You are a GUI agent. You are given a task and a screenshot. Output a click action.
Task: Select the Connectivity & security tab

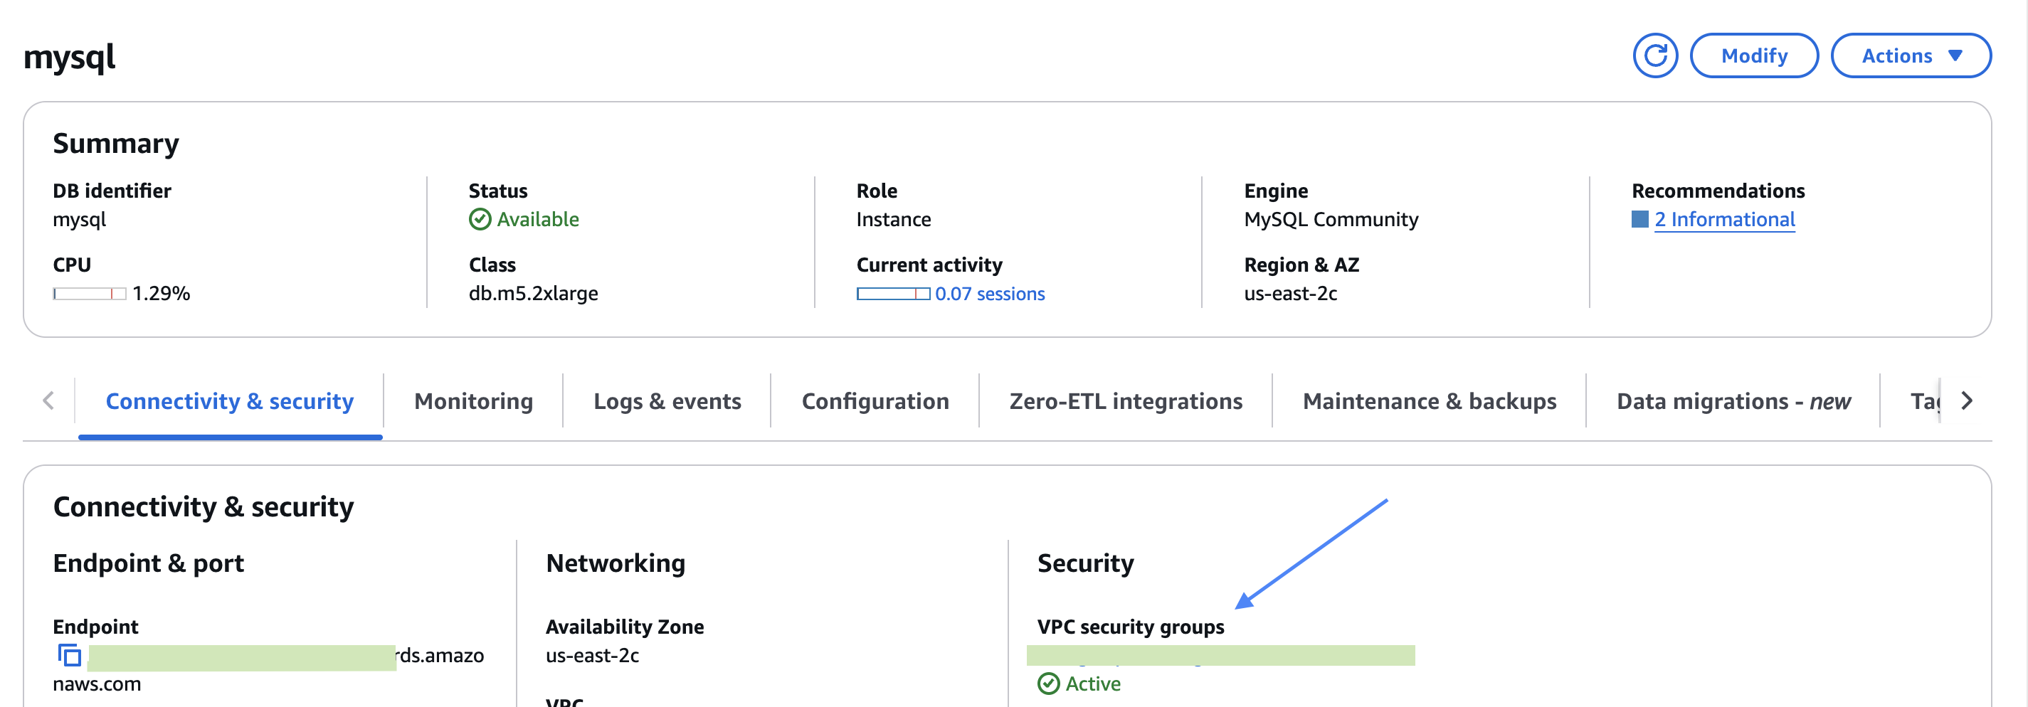point(230,402)
